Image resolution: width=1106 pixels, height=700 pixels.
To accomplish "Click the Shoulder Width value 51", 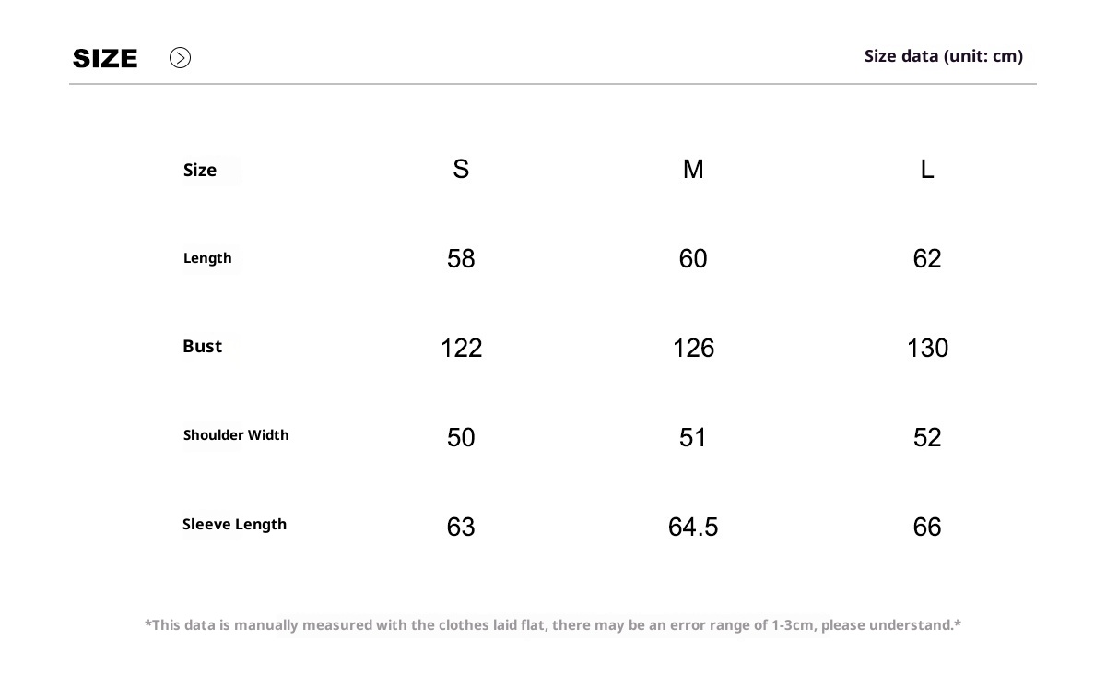I will [x=693, y=438].
